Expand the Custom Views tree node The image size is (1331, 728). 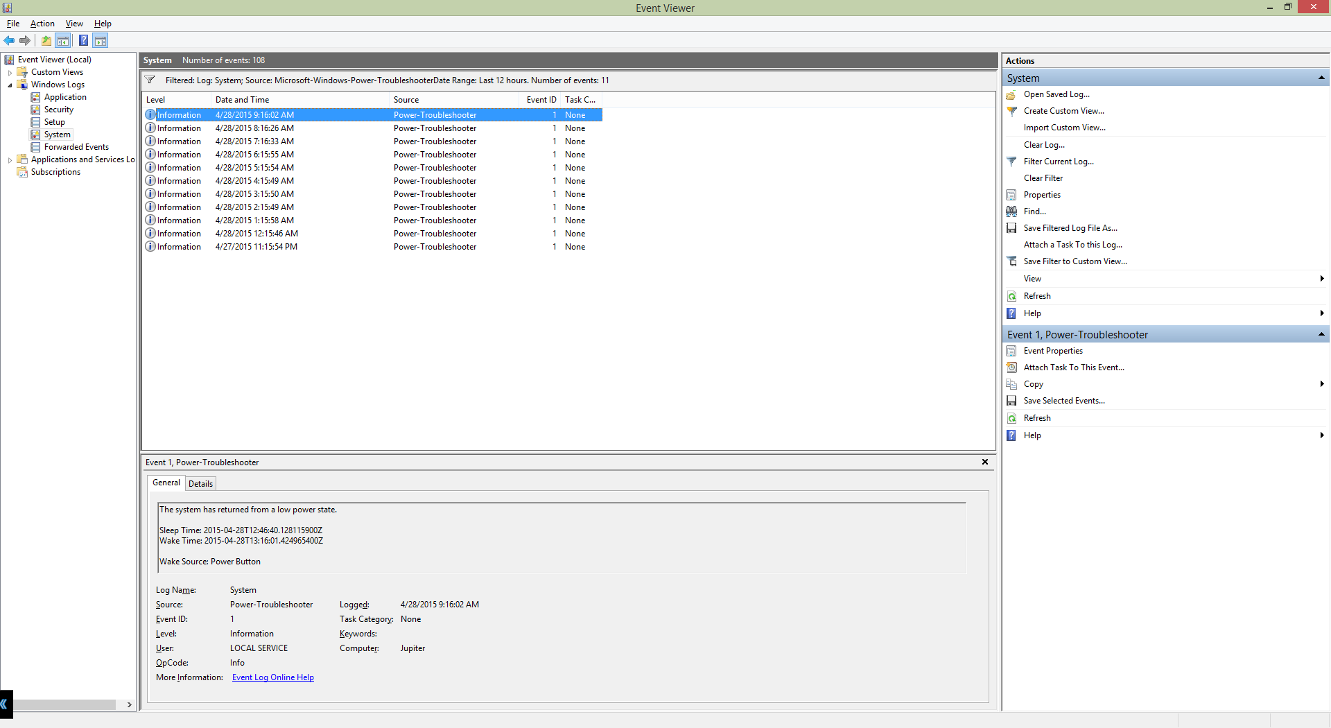click(10, 73)
